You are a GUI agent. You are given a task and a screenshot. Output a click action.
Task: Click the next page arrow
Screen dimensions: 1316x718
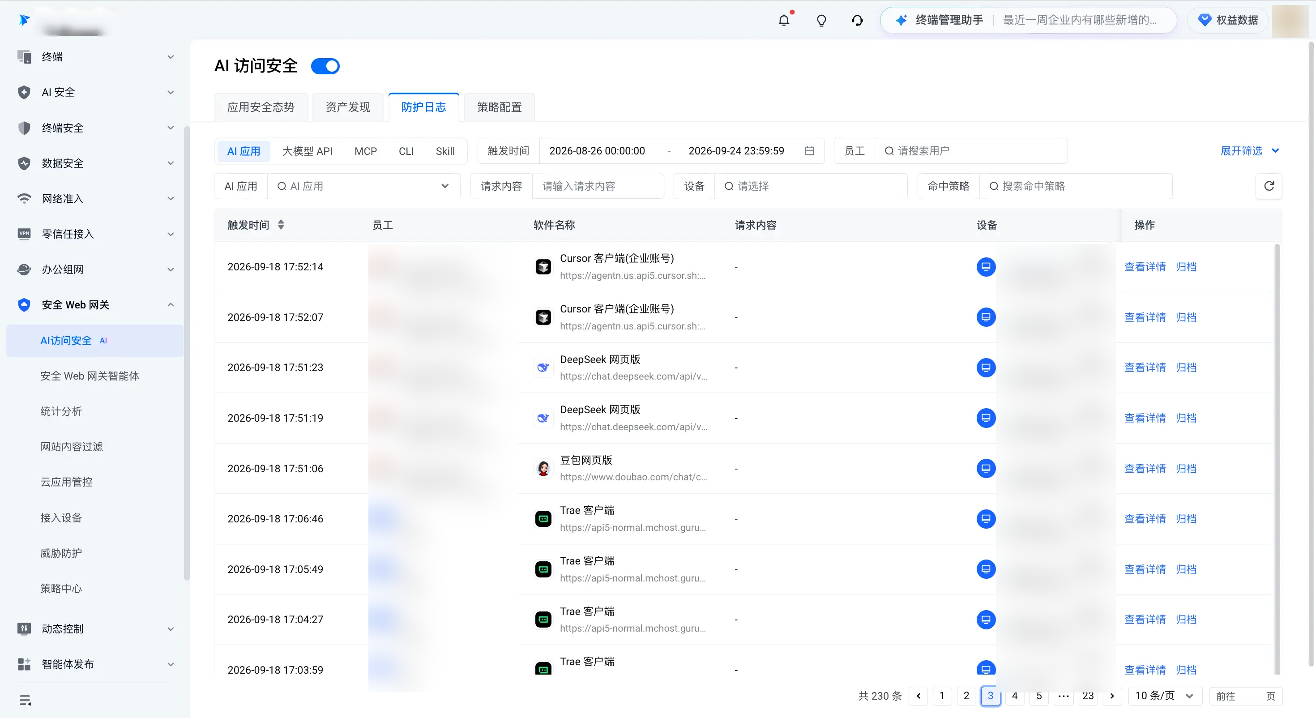tap(1111, 696)
